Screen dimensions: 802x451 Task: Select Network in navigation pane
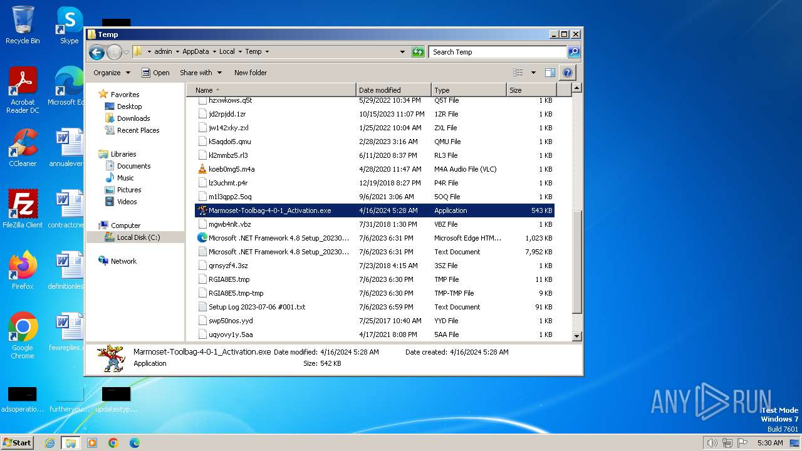(123, 261)
